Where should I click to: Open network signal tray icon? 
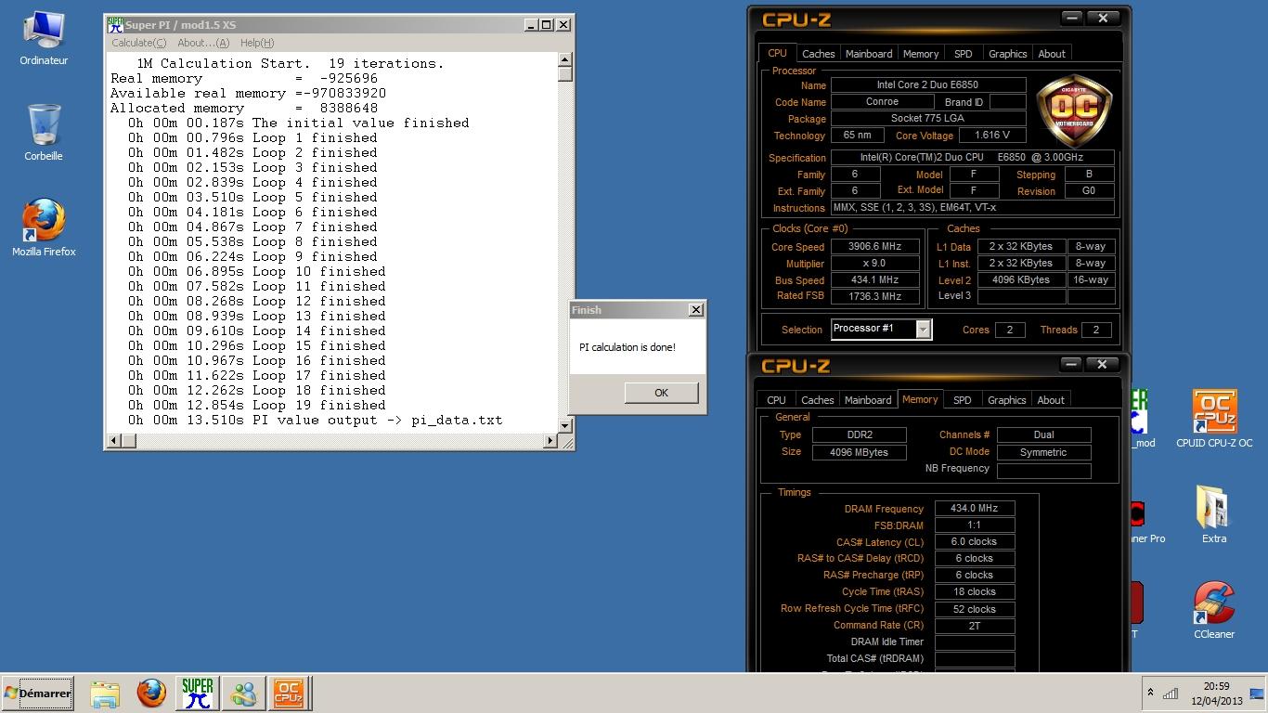click(1171, 693)
